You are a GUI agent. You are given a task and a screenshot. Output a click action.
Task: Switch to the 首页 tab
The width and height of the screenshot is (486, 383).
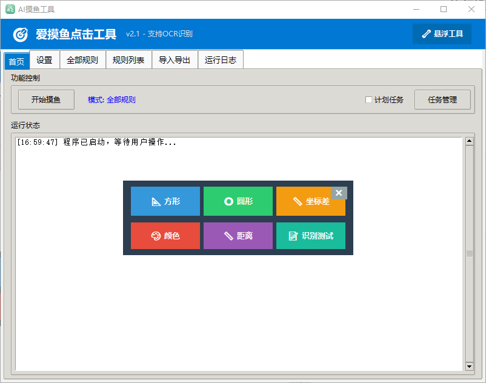17,61
